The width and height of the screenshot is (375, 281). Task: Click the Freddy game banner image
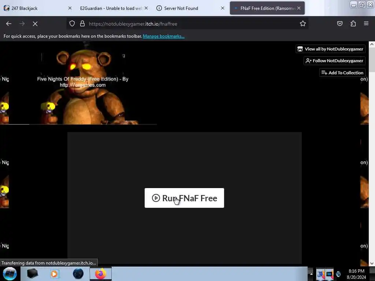click(x=82, y=83)
